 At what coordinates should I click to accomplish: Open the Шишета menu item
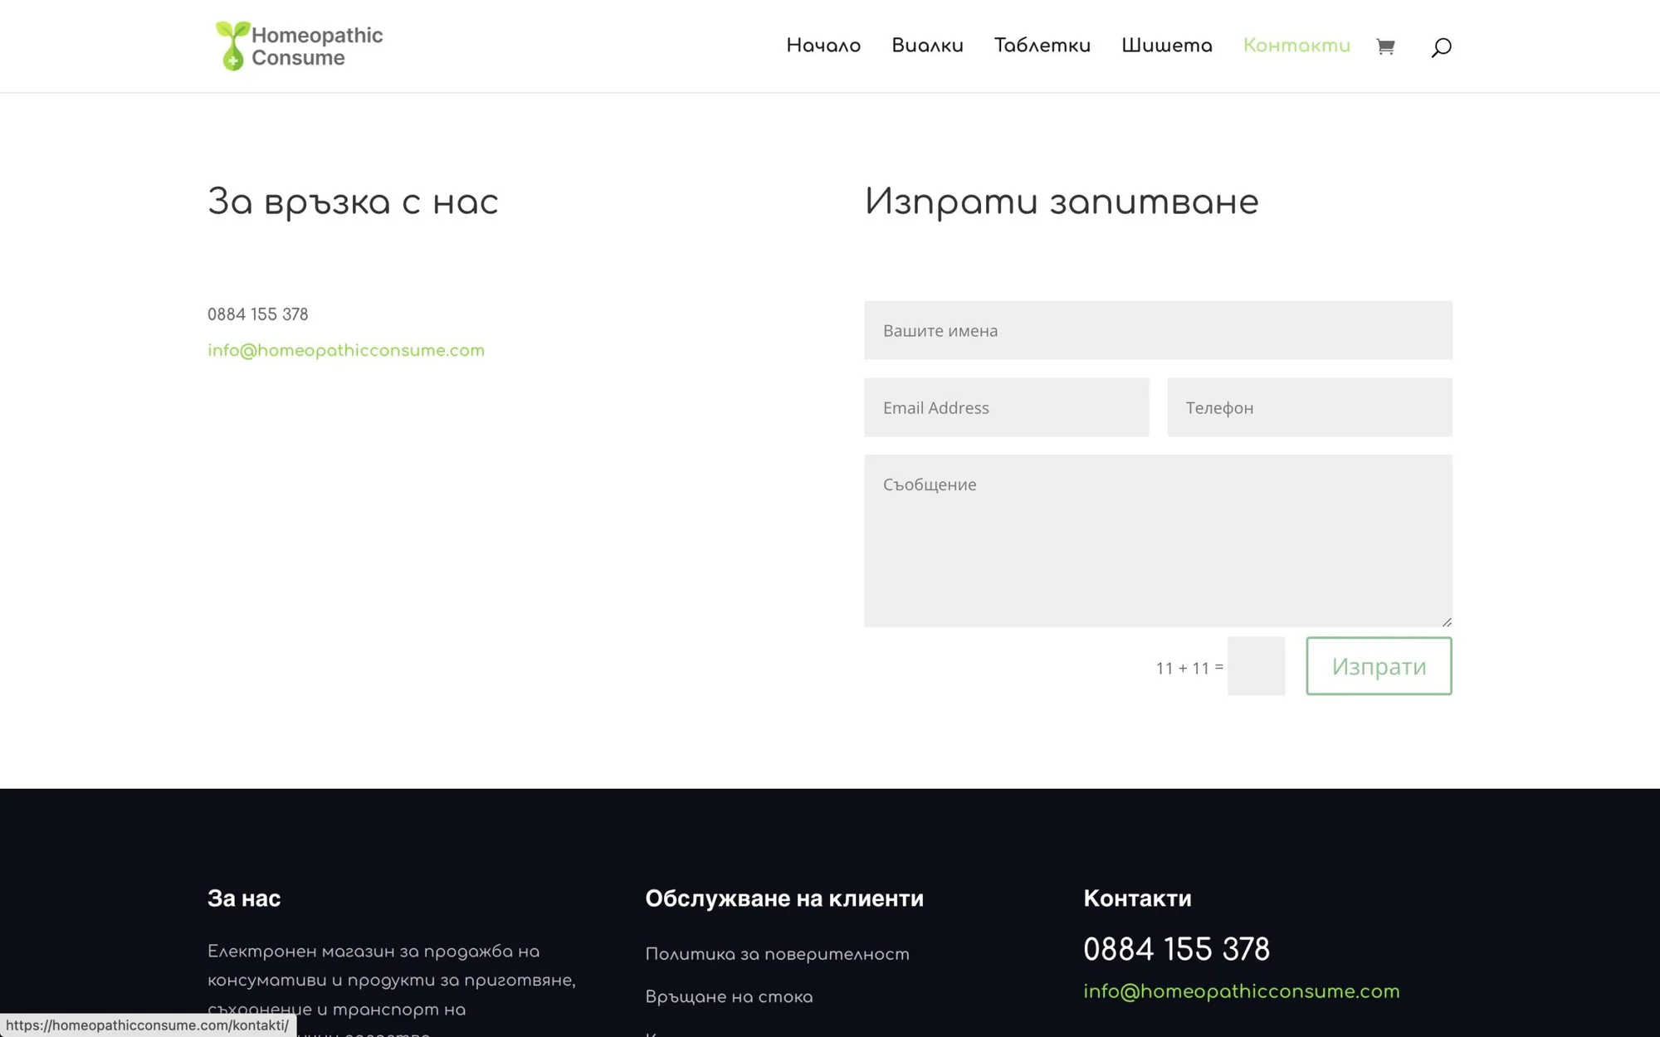click(1166, 46)
